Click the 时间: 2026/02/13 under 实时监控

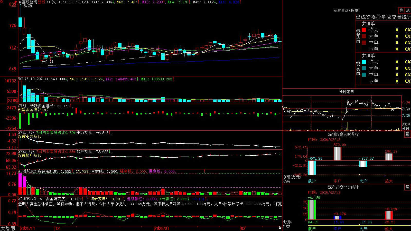(x=324, y=140)
